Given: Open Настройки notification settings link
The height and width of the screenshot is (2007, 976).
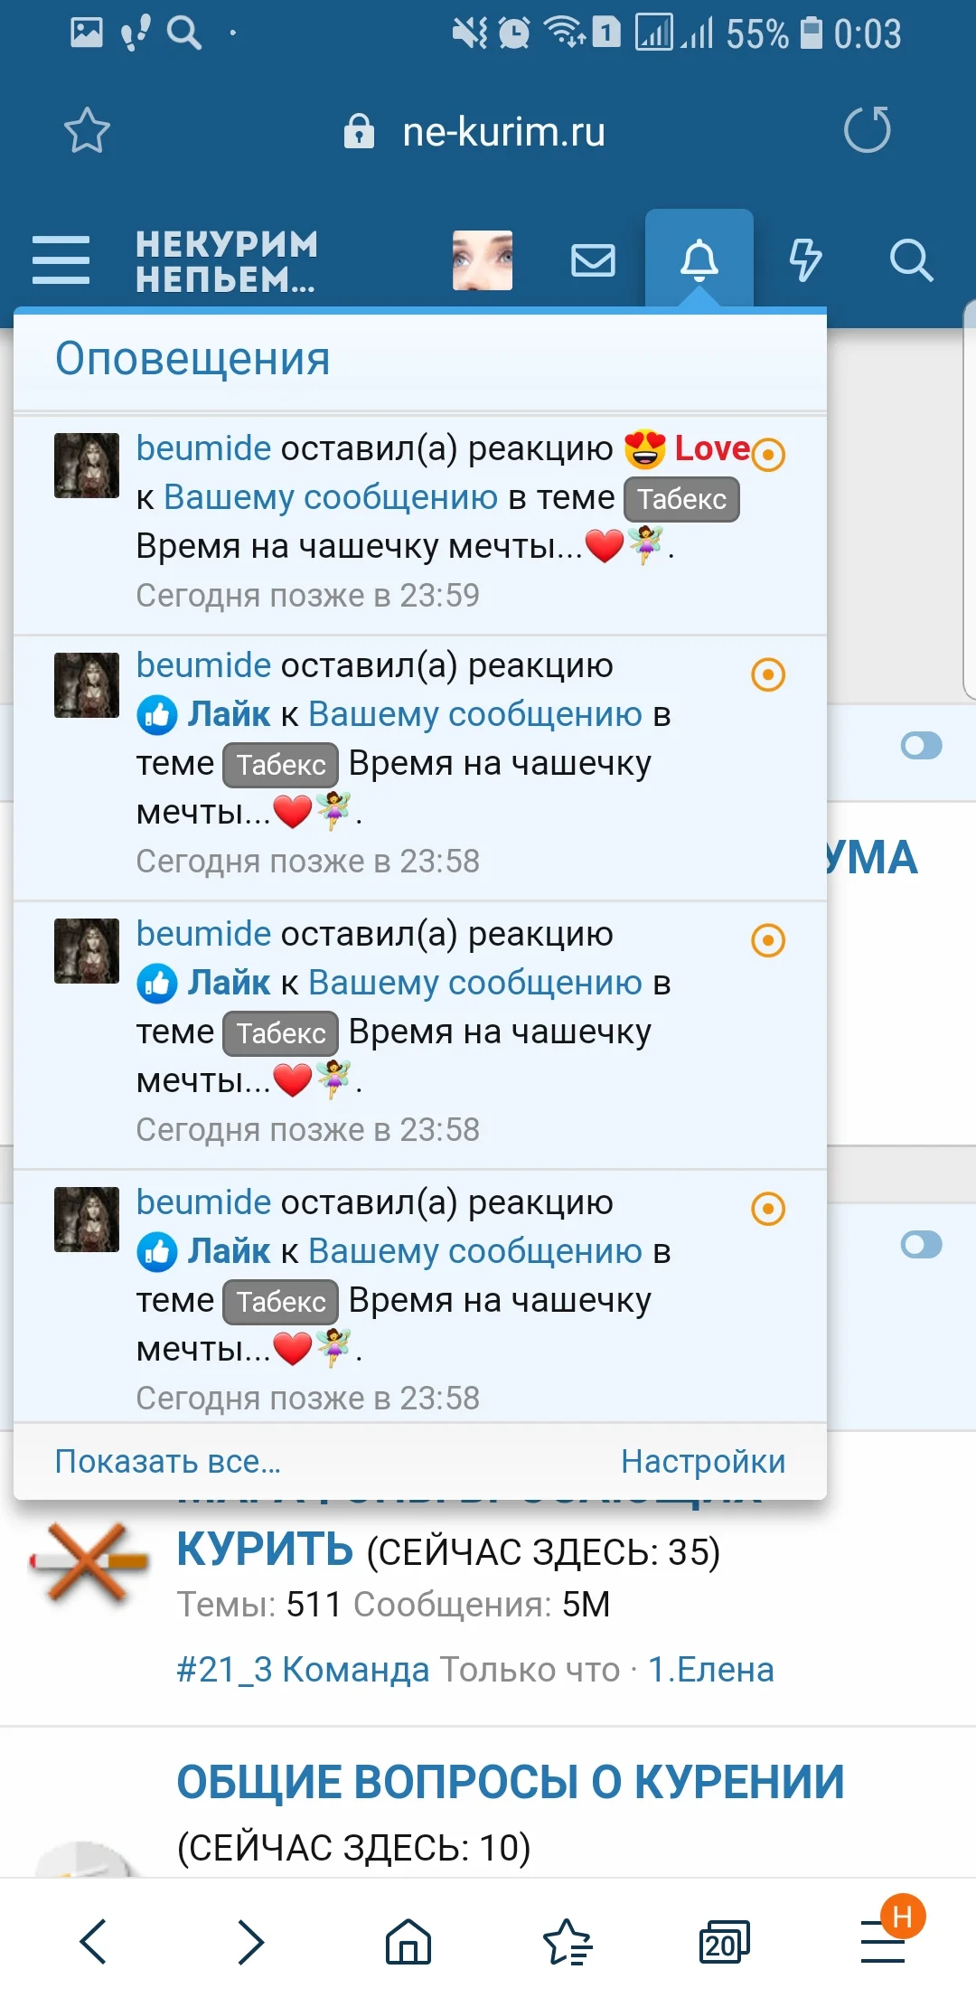Looking at the screenshot, I should pos(702,1461).
